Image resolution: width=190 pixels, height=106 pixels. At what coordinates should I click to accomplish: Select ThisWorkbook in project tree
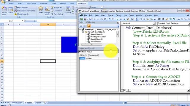click(x=94, y=42)
